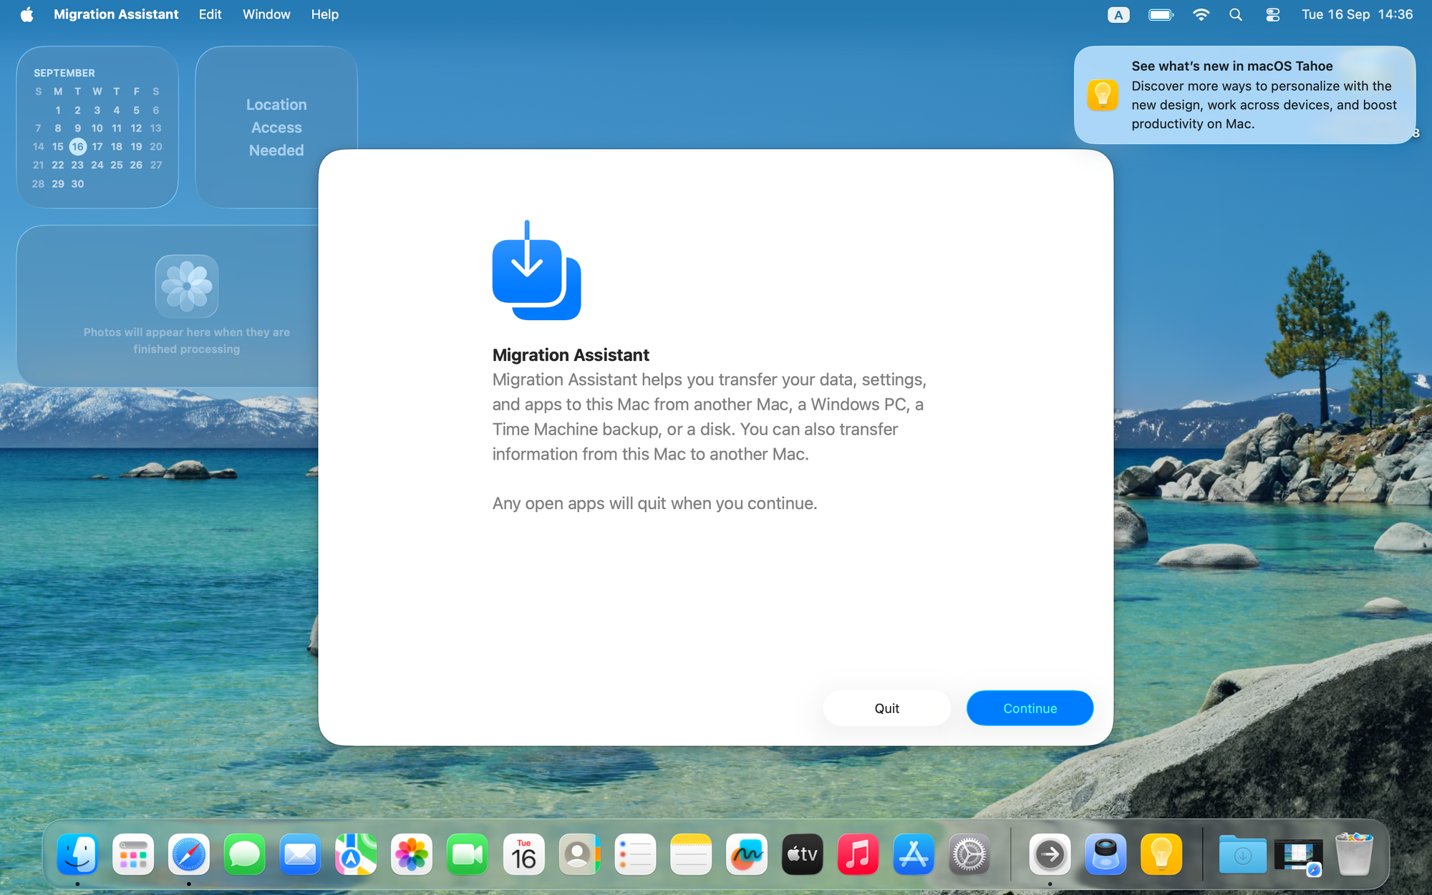The height and width of the screenshot is (895, 1432).
Task: Open the blue jar app in the Dock
Action: pos(1106,854)
